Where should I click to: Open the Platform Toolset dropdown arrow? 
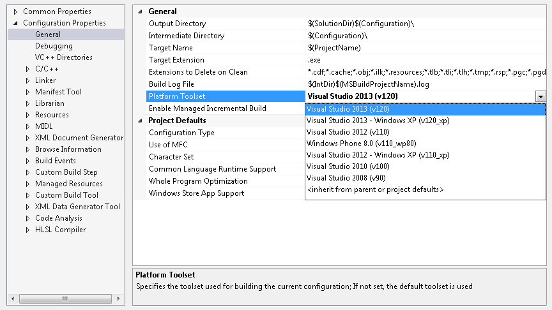540,96
